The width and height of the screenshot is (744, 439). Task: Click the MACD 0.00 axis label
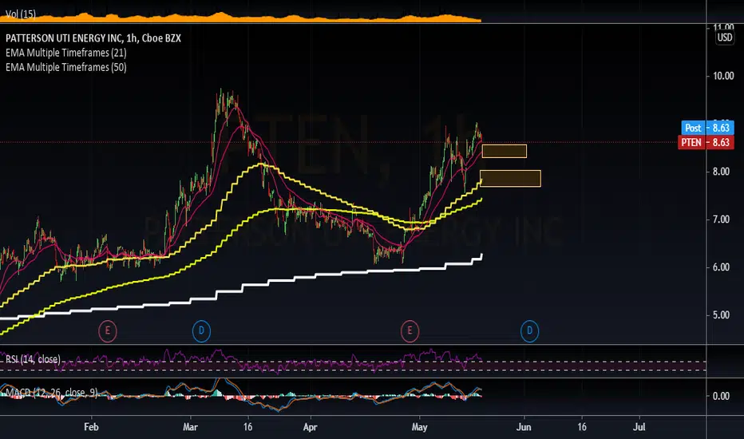click(x=721, y=396)
